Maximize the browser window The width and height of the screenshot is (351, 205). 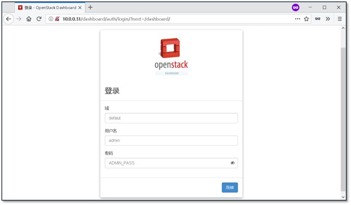click(324, 7)
